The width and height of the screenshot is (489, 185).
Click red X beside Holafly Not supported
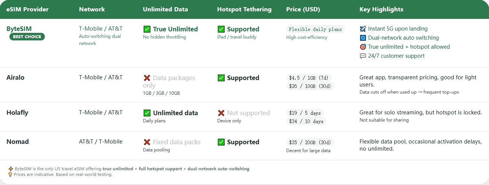221,113
